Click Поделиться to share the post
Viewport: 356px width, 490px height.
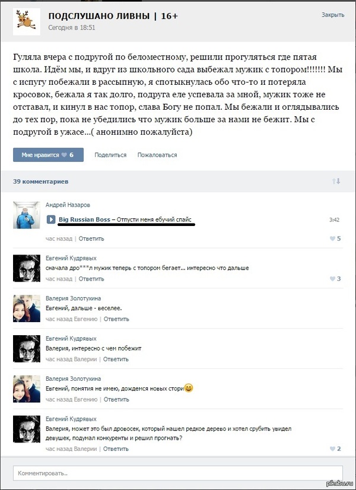click(110, 155)
